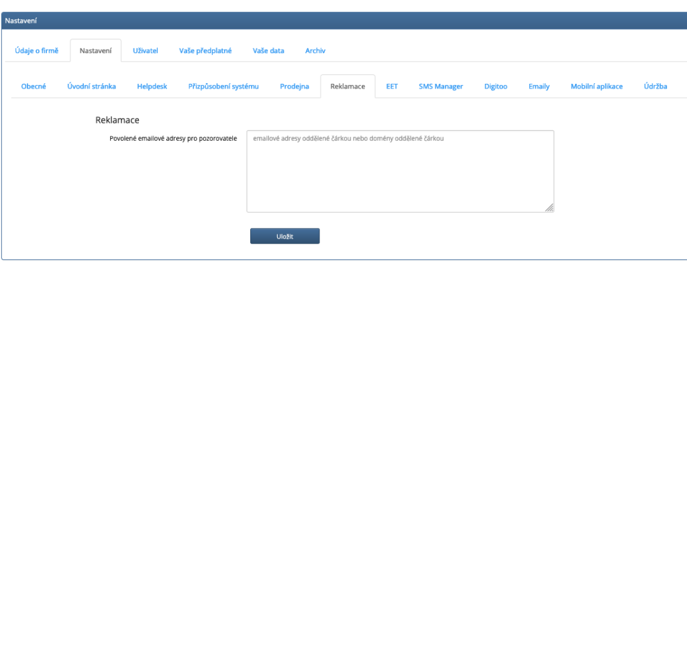Select the active Reklamace subtab
This screenshot has height=659, width=687.
point(348,86)
